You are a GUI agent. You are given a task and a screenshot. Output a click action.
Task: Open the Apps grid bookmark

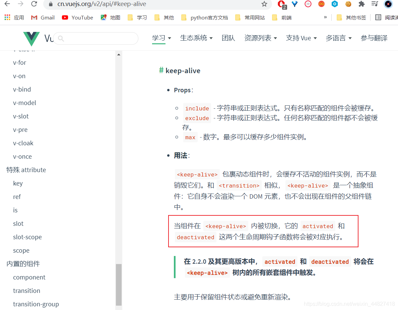[14, 17]
